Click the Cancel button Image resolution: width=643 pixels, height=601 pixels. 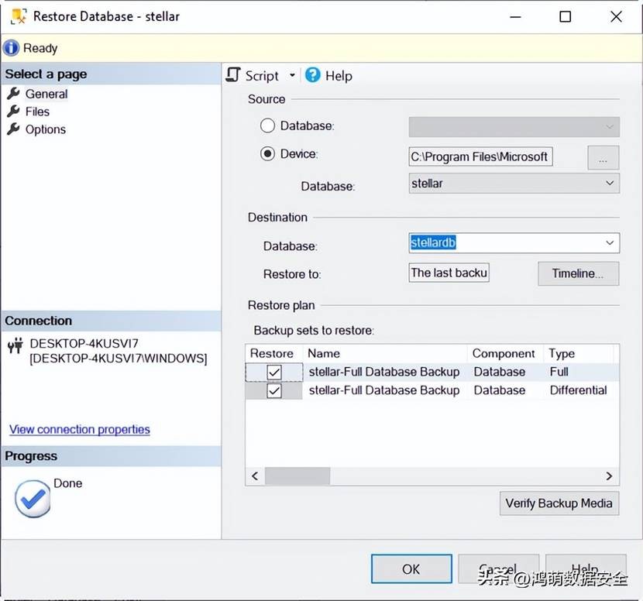tap(498, 568)
